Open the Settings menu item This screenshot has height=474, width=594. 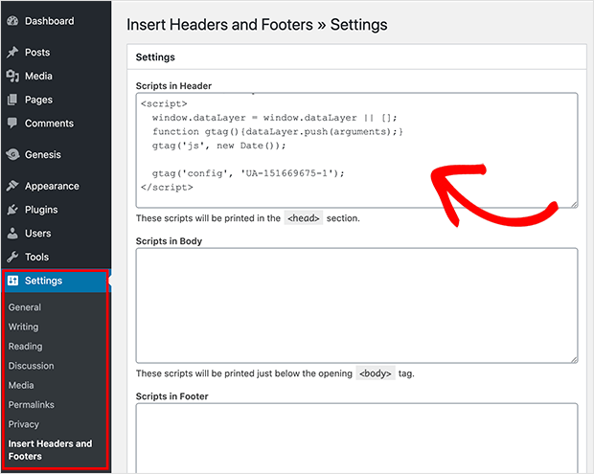click(56, 281)
